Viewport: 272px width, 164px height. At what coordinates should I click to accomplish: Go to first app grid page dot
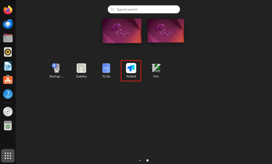(140, 160)
